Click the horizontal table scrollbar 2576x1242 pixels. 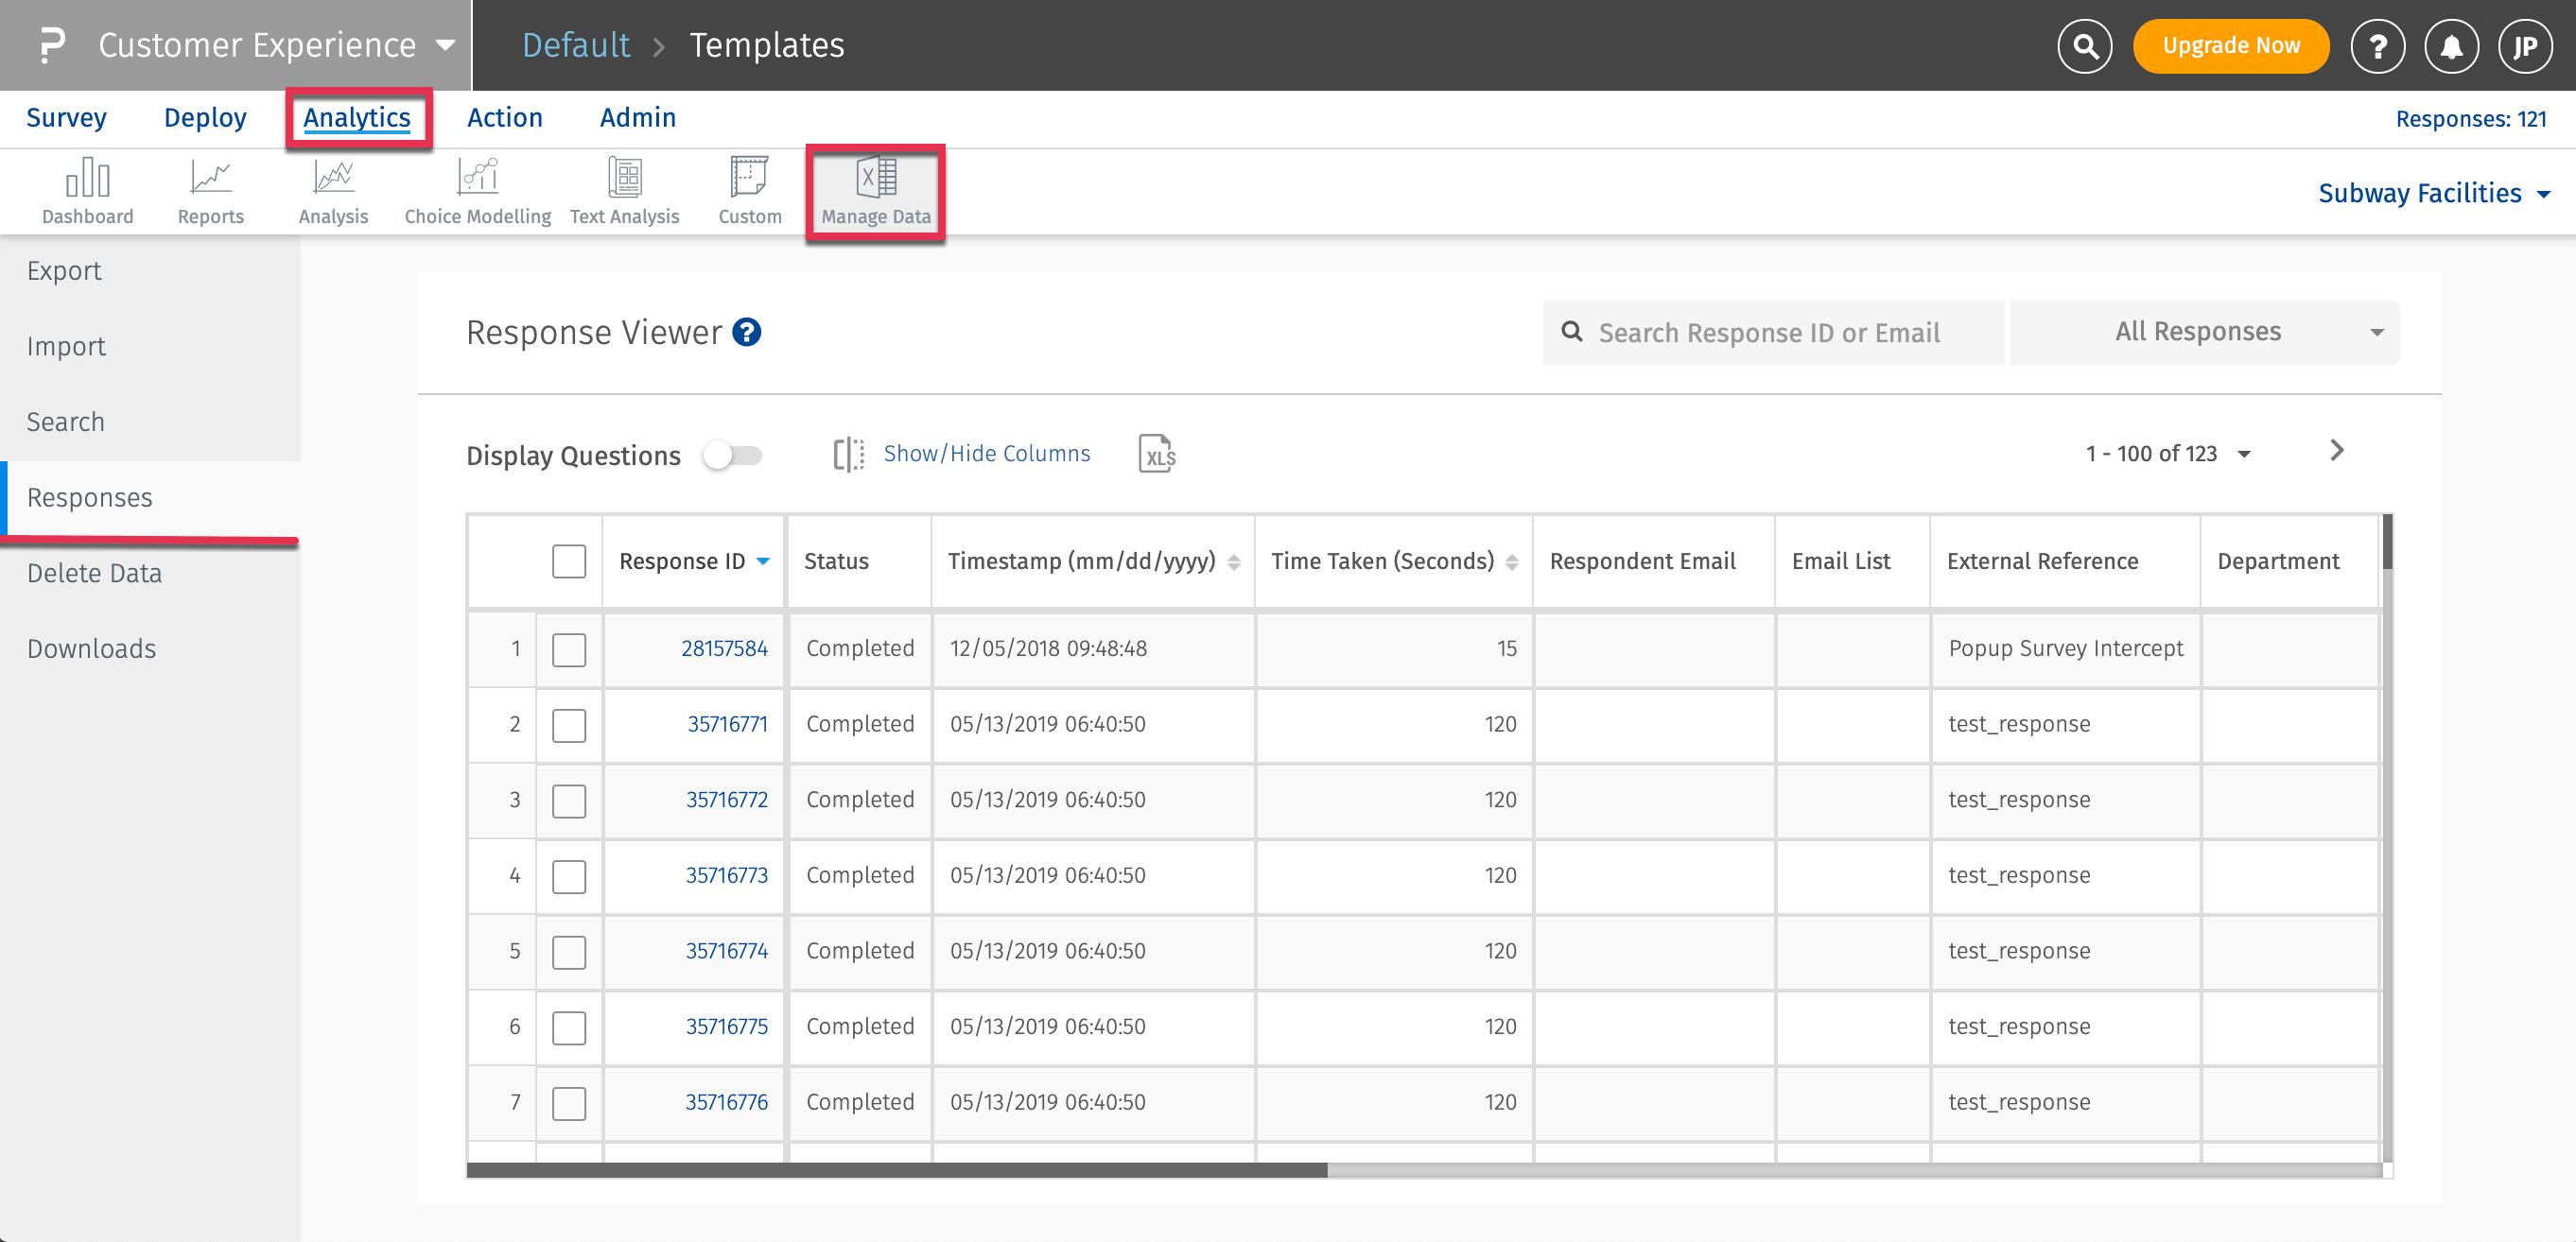pyautogui.click(x=897, y=1169)
